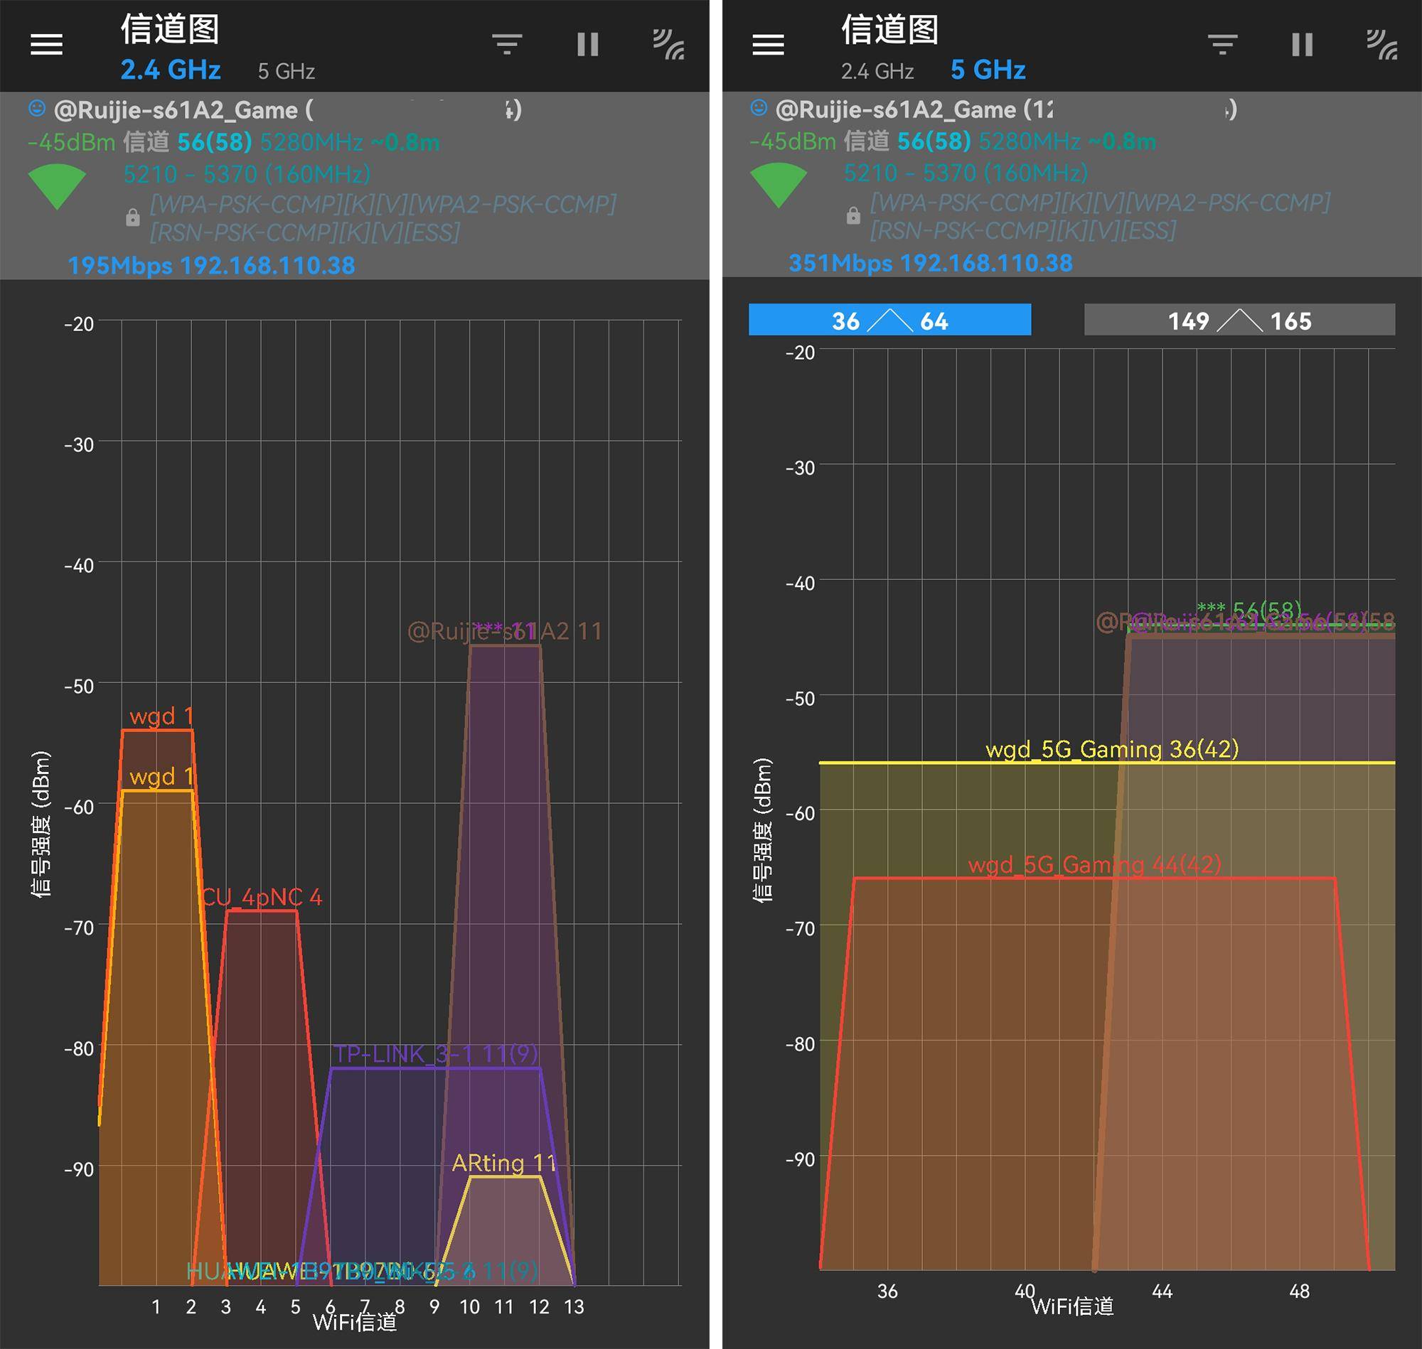Image resolution: width=1422 pixels, height=1349 pixels.
Task: Select the 36–64 channel range button
Action: point(889,320)
